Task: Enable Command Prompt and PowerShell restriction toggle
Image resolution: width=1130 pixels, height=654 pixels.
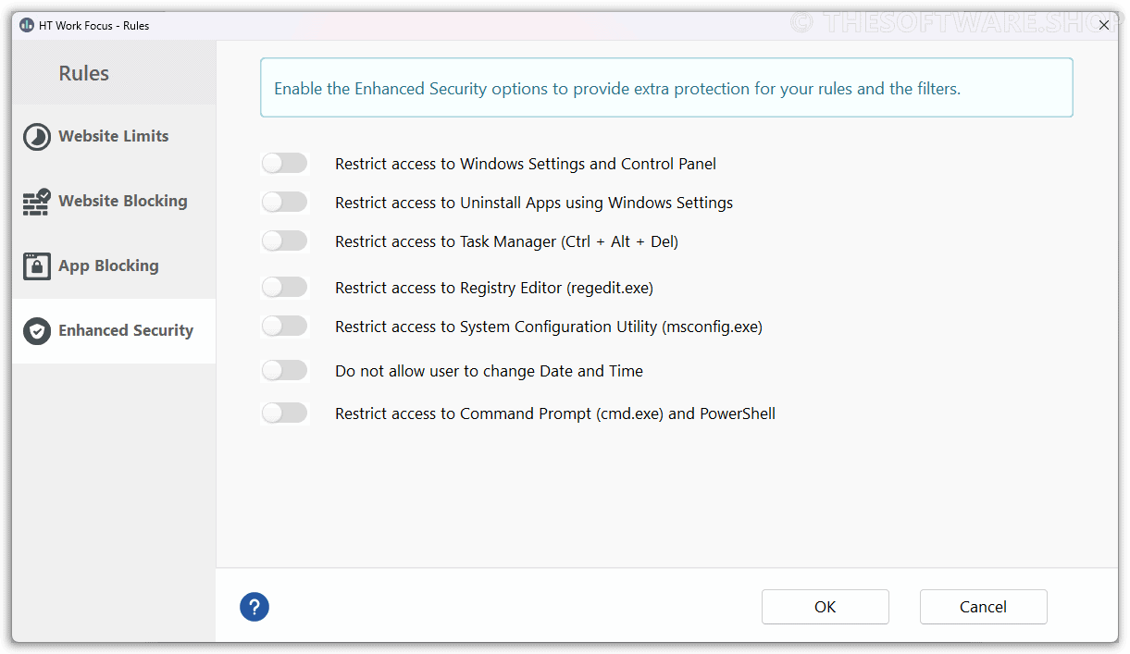Action: [284, 413]
